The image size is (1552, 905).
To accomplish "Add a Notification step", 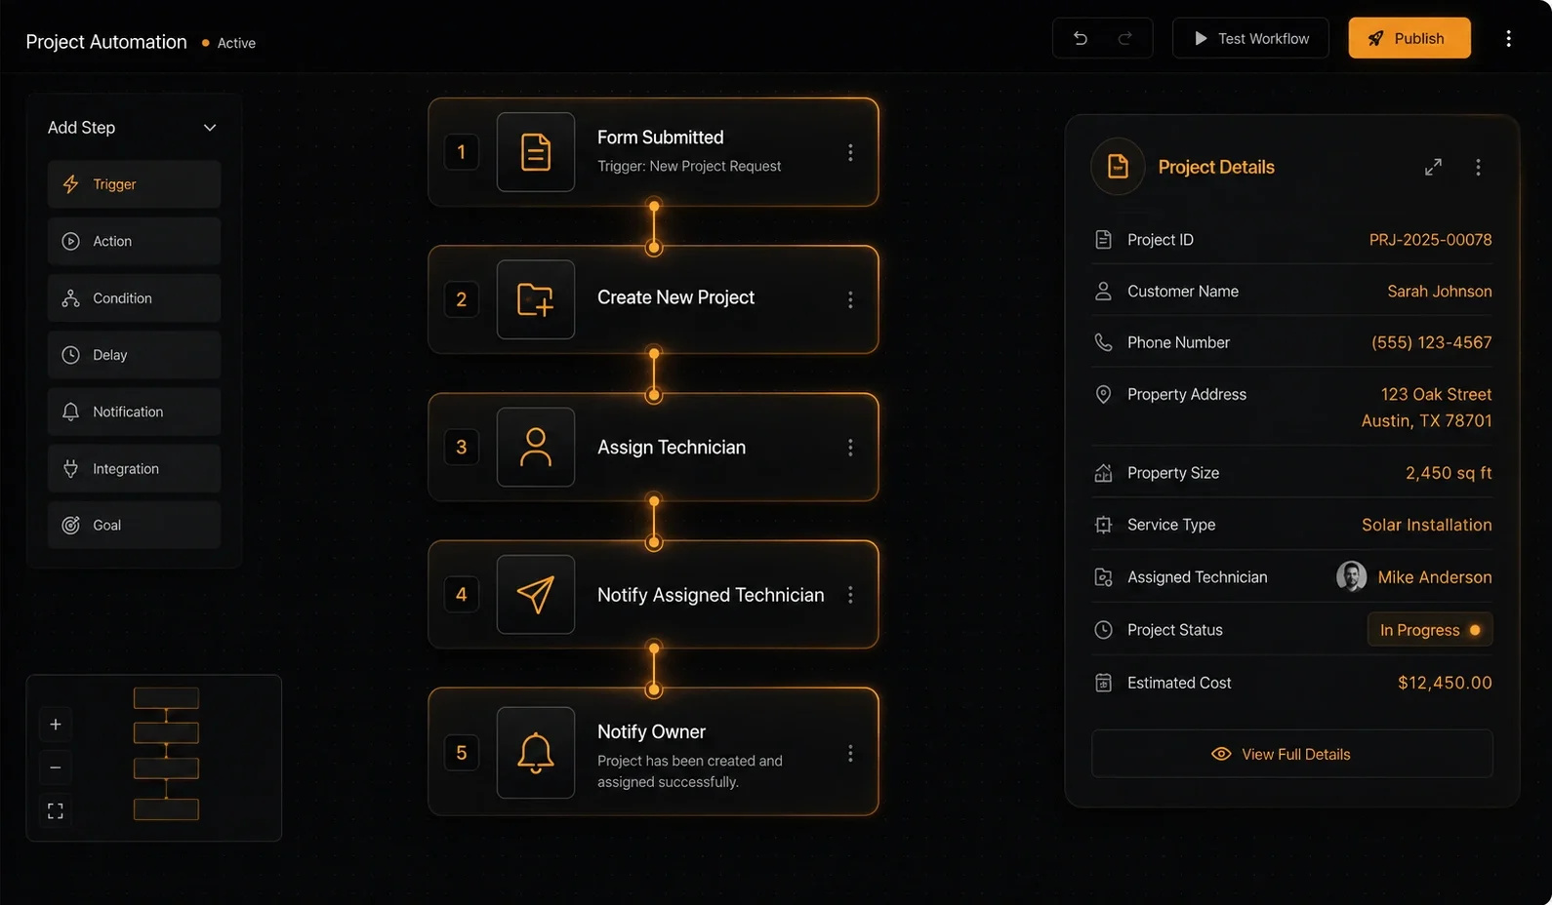I will coord(134,412).
